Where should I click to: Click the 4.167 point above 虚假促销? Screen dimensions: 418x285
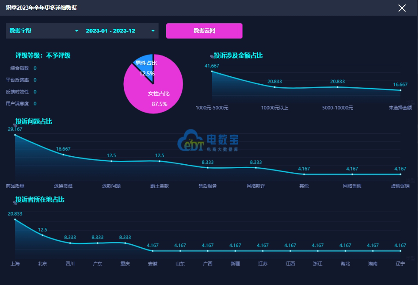[x=400, y=174]
